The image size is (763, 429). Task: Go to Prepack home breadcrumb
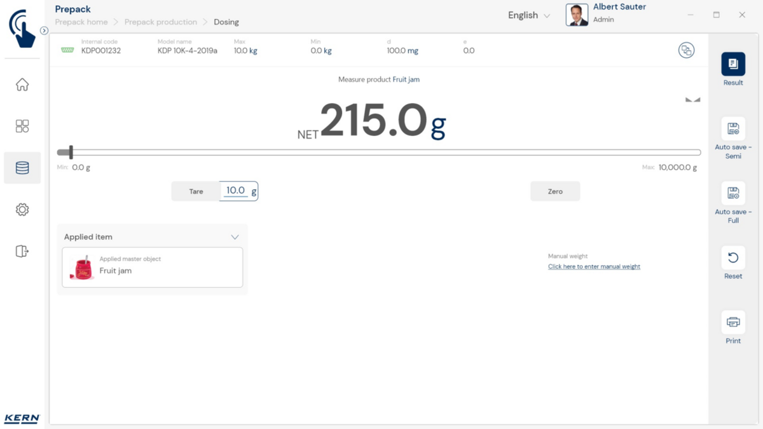(81, 22)
